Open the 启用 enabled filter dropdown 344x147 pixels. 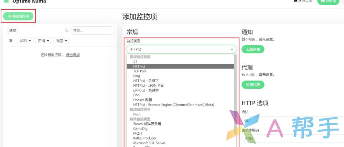pyautogui.click(x=43, y=41)
